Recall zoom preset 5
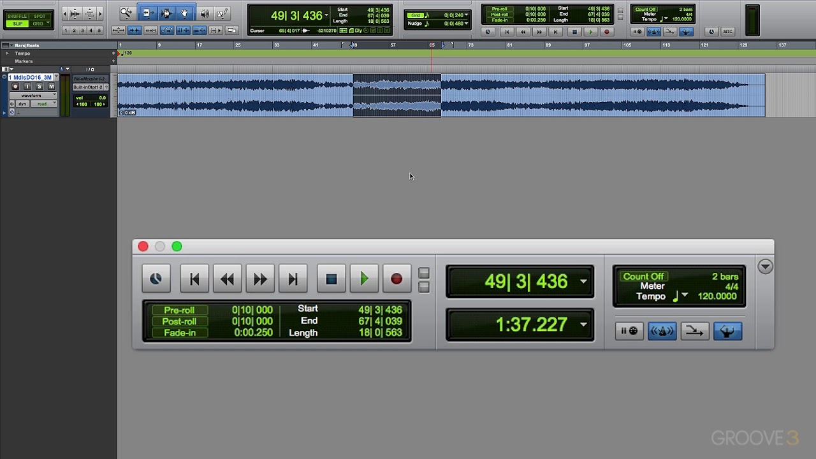 click(99, 31)
